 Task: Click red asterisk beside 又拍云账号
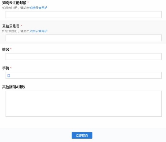(21, 25)
